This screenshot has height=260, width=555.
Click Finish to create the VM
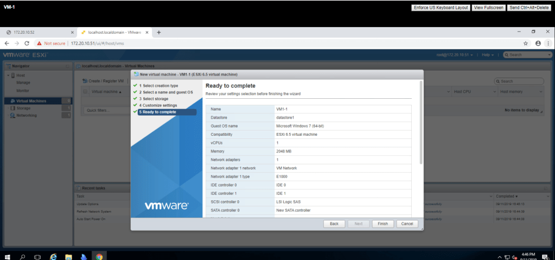pyautogui.click(x=382, y=224)
